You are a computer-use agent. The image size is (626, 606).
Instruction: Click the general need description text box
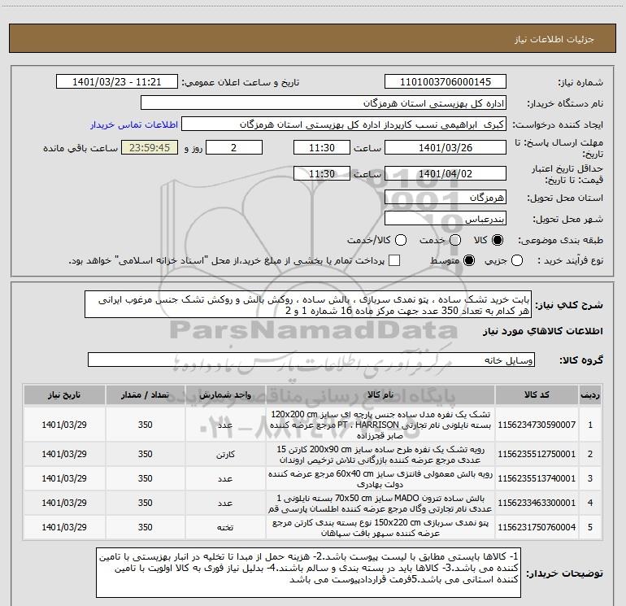click(x=308, y=305)
